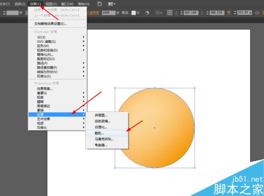Click the recolor artwork globe icon
Screen dimensions: 264x196
click(x=147, y=13)
